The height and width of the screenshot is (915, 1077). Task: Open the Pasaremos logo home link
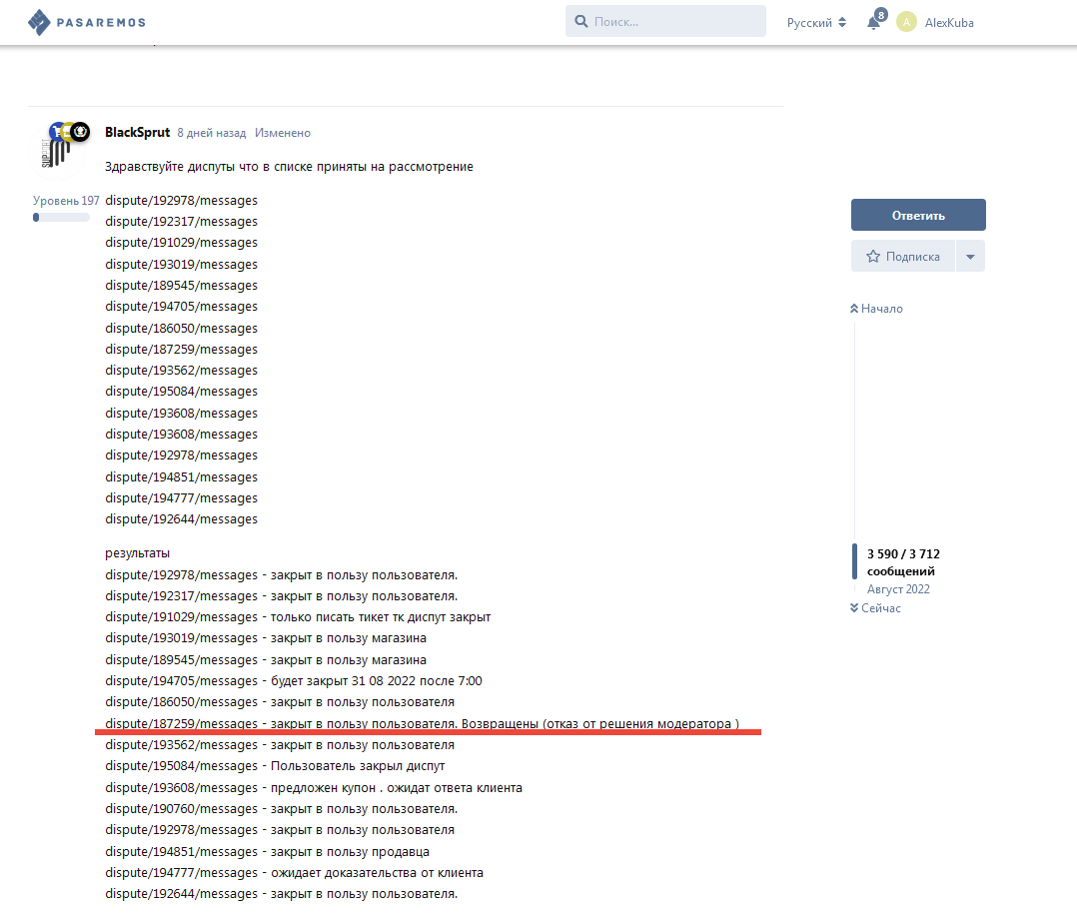click(x=87, y=22)
